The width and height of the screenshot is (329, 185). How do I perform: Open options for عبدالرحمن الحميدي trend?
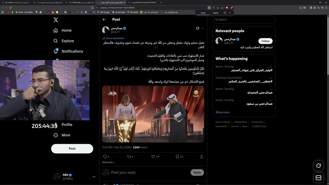(271, 89)
